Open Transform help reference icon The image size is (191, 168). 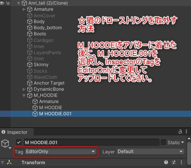point(166,162)
